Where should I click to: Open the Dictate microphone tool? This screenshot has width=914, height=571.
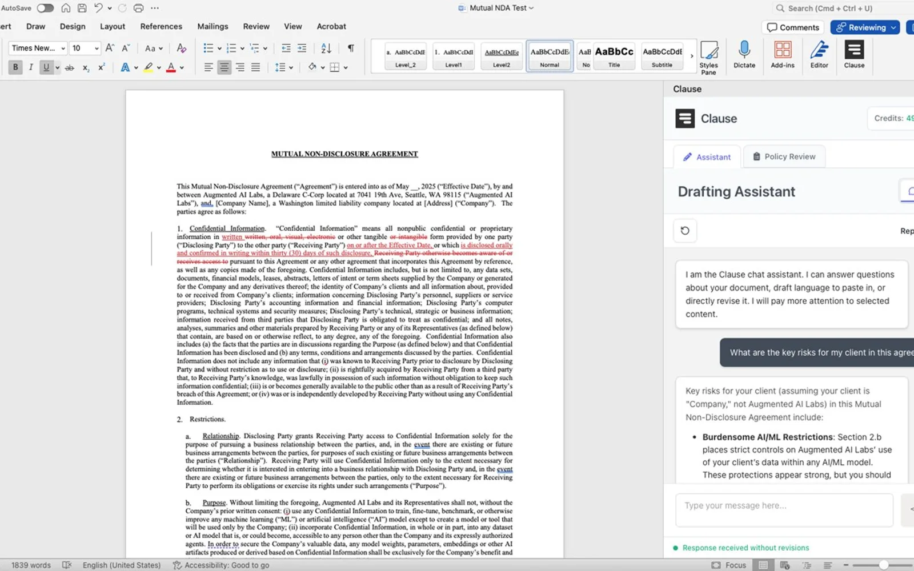(x=744, y=55)
